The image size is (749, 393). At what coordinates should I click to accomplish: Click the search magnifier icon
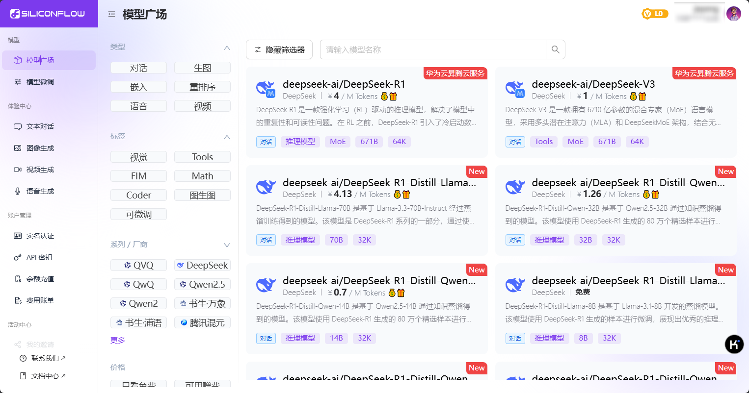point(555,49)
